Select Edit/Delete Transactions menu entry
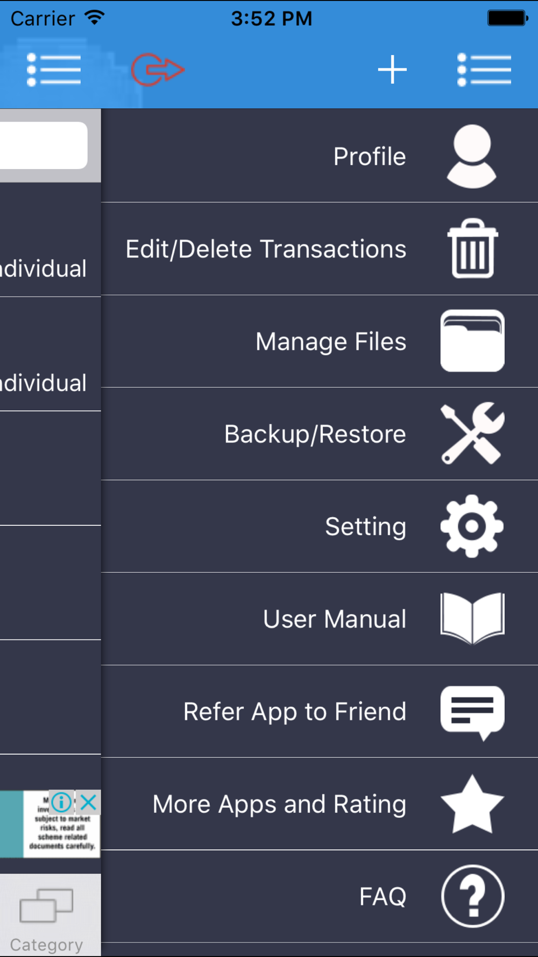This screenshot has height=957, width=538. pyautogui.click(x=320, y=249)
